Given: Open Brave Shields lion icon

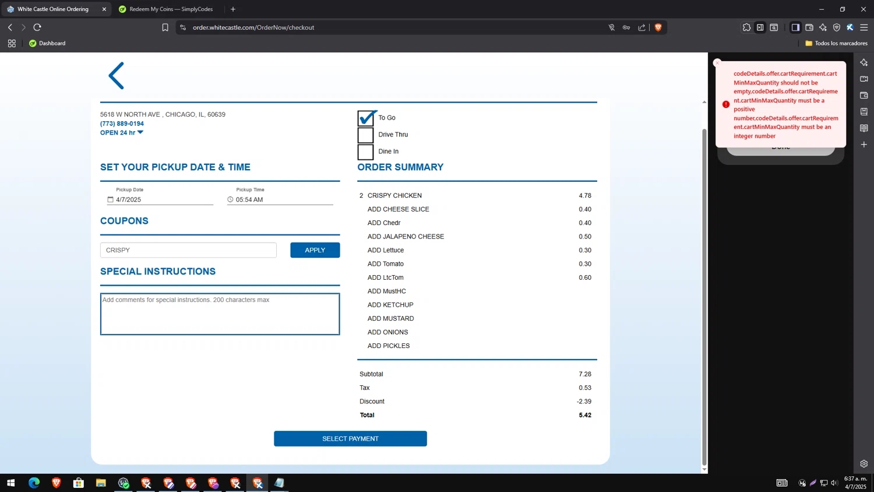Looking at the screenshot, I should pyautogui.click(x=658, y=27).
